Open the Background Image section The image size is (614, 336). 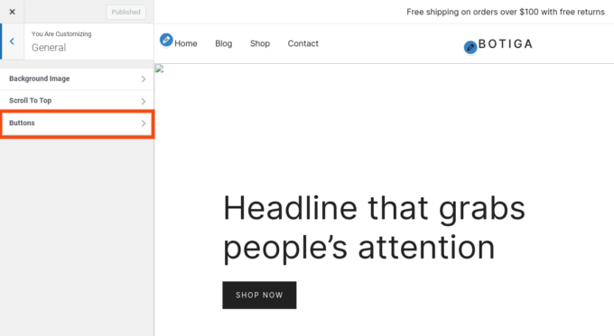click(x=77, y=78)
